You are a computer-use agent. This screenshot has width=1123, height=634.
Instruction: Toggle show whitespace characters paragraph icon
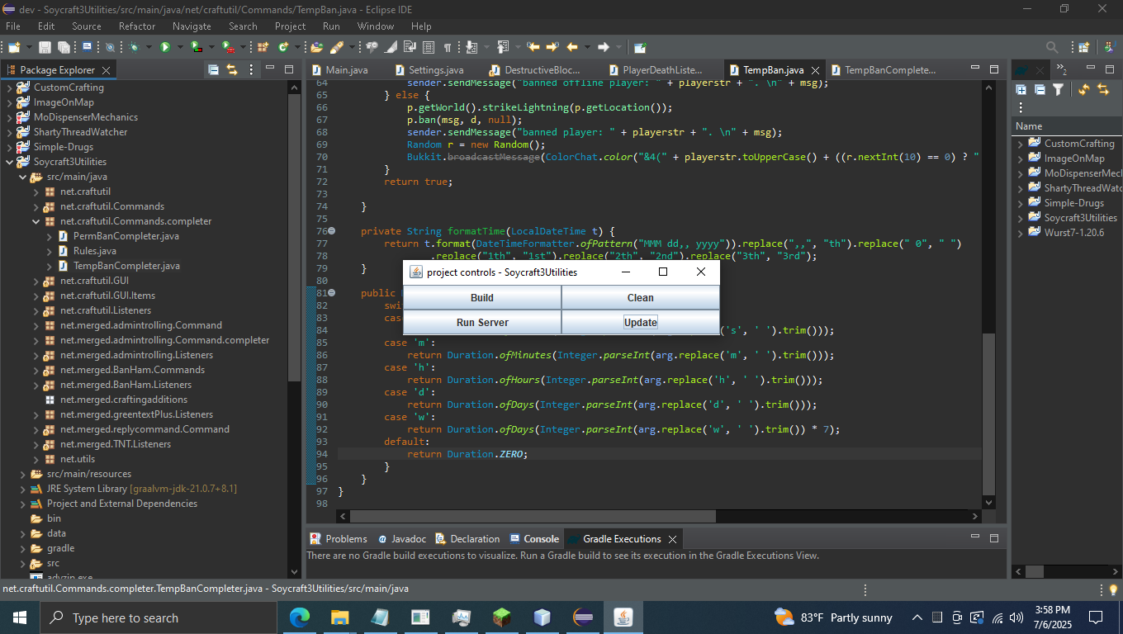point(447,47)
